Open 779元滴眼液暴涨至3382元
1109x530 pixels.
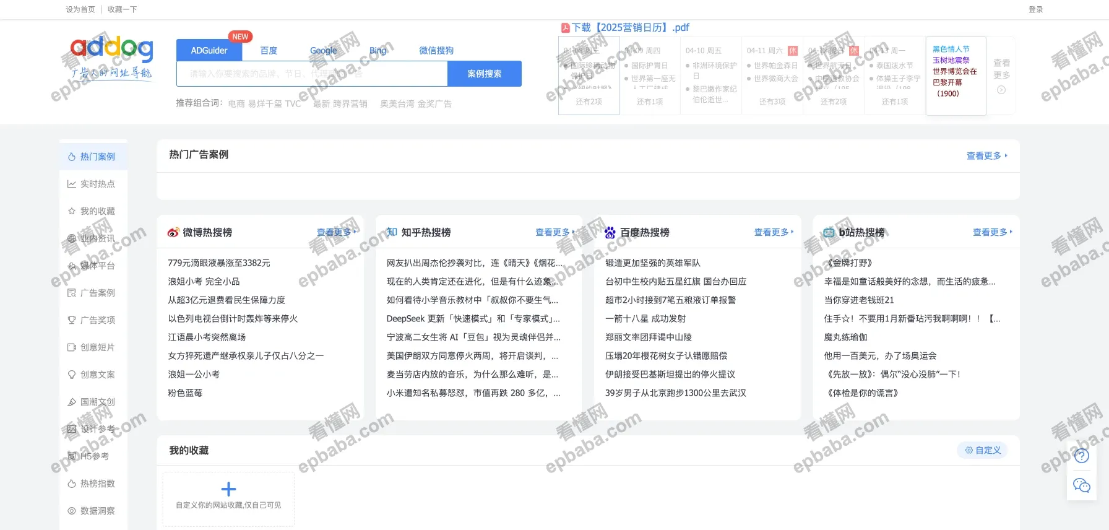[219, 263]
